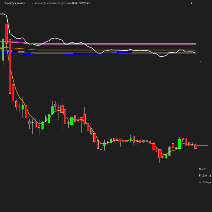Click the axis label '2'
This screenshot has width=212, height=212.
pos(200,62)
